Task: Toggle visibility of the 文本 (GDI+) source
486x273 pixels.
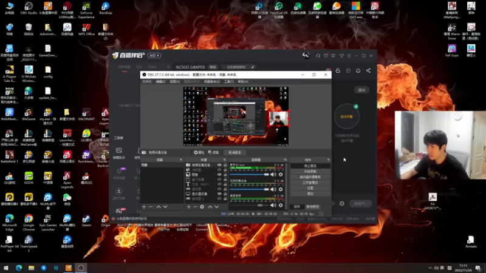Action: click(x=219, y=184)
